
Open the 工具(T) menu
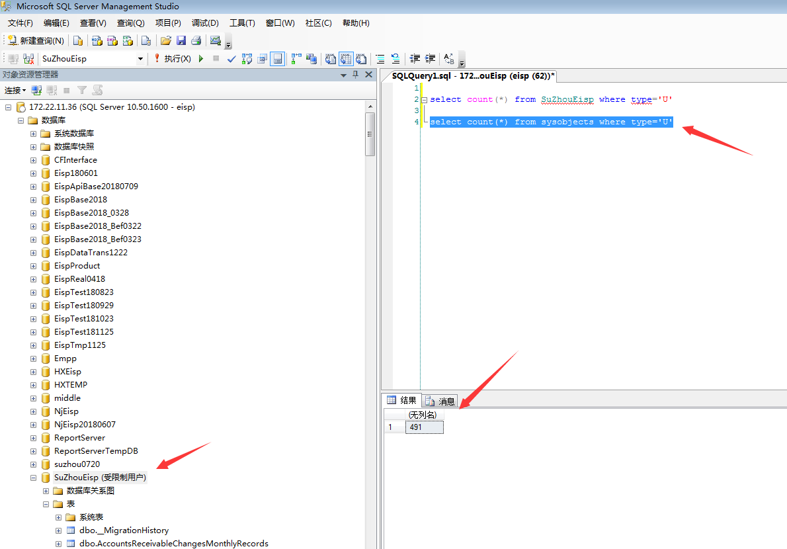click(x=242, y=23)
